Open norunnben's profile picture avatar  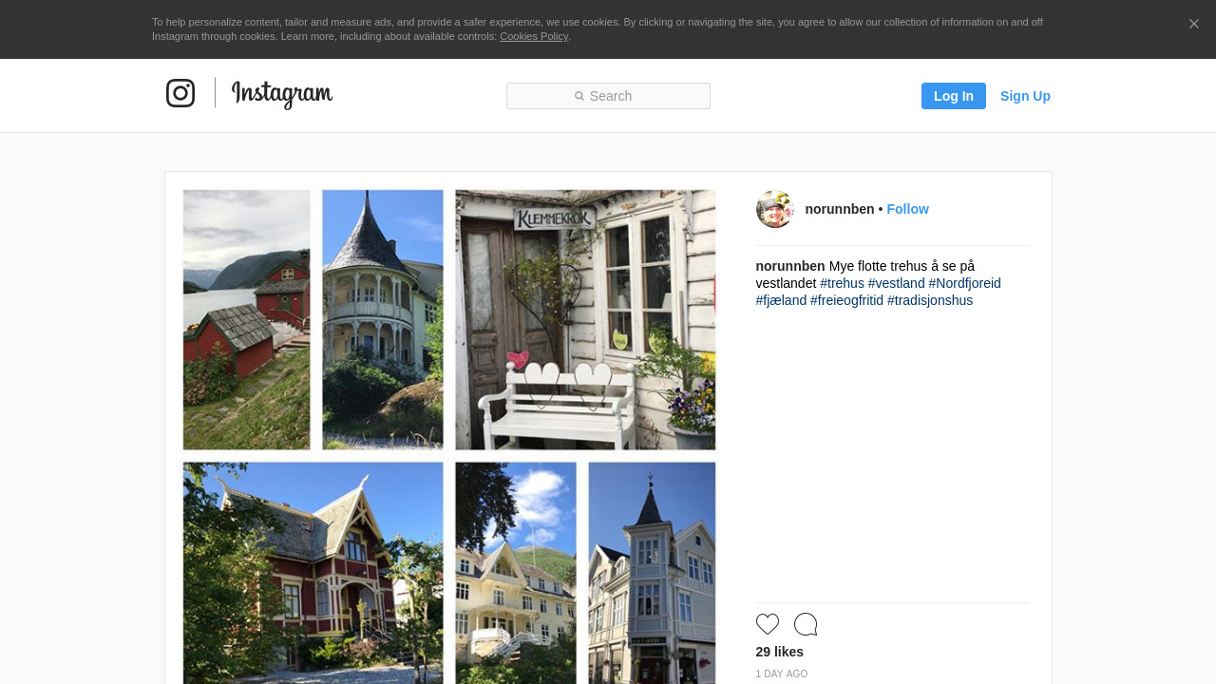[x=775, y=209]
